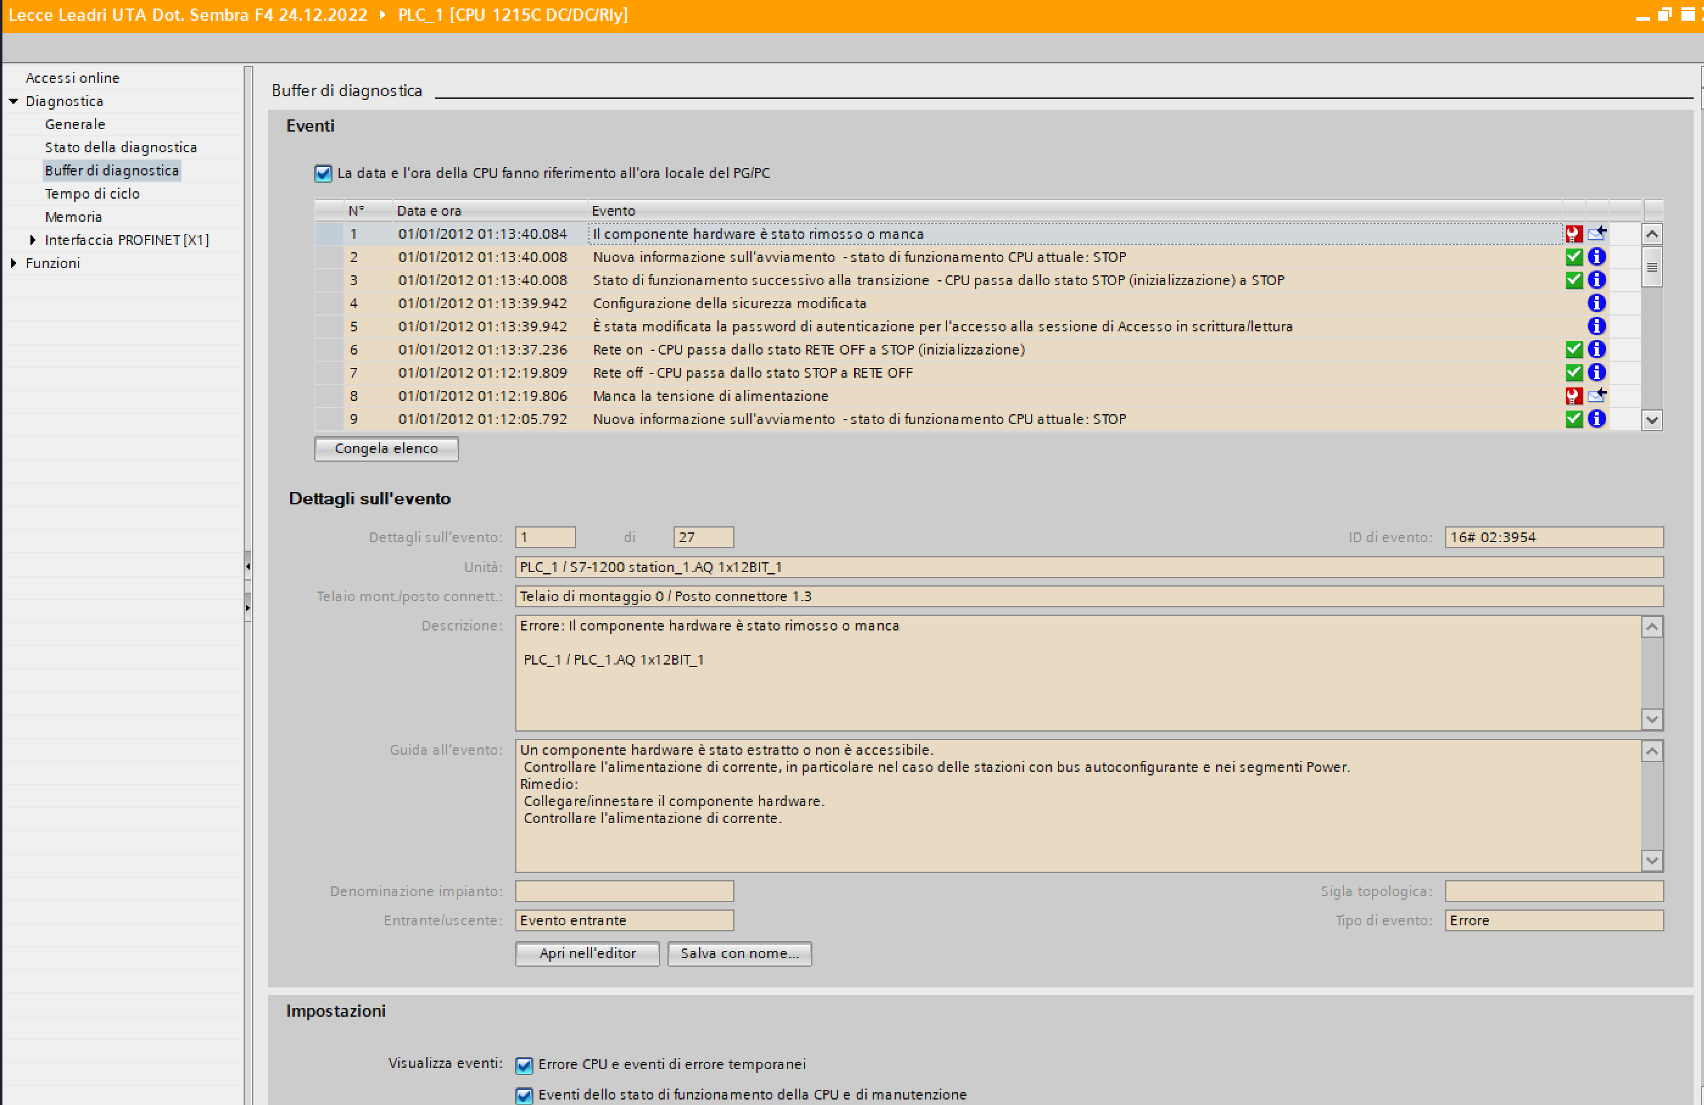
Task: Click right-pointing arrow on panel splitter
Action: point(248,608)
